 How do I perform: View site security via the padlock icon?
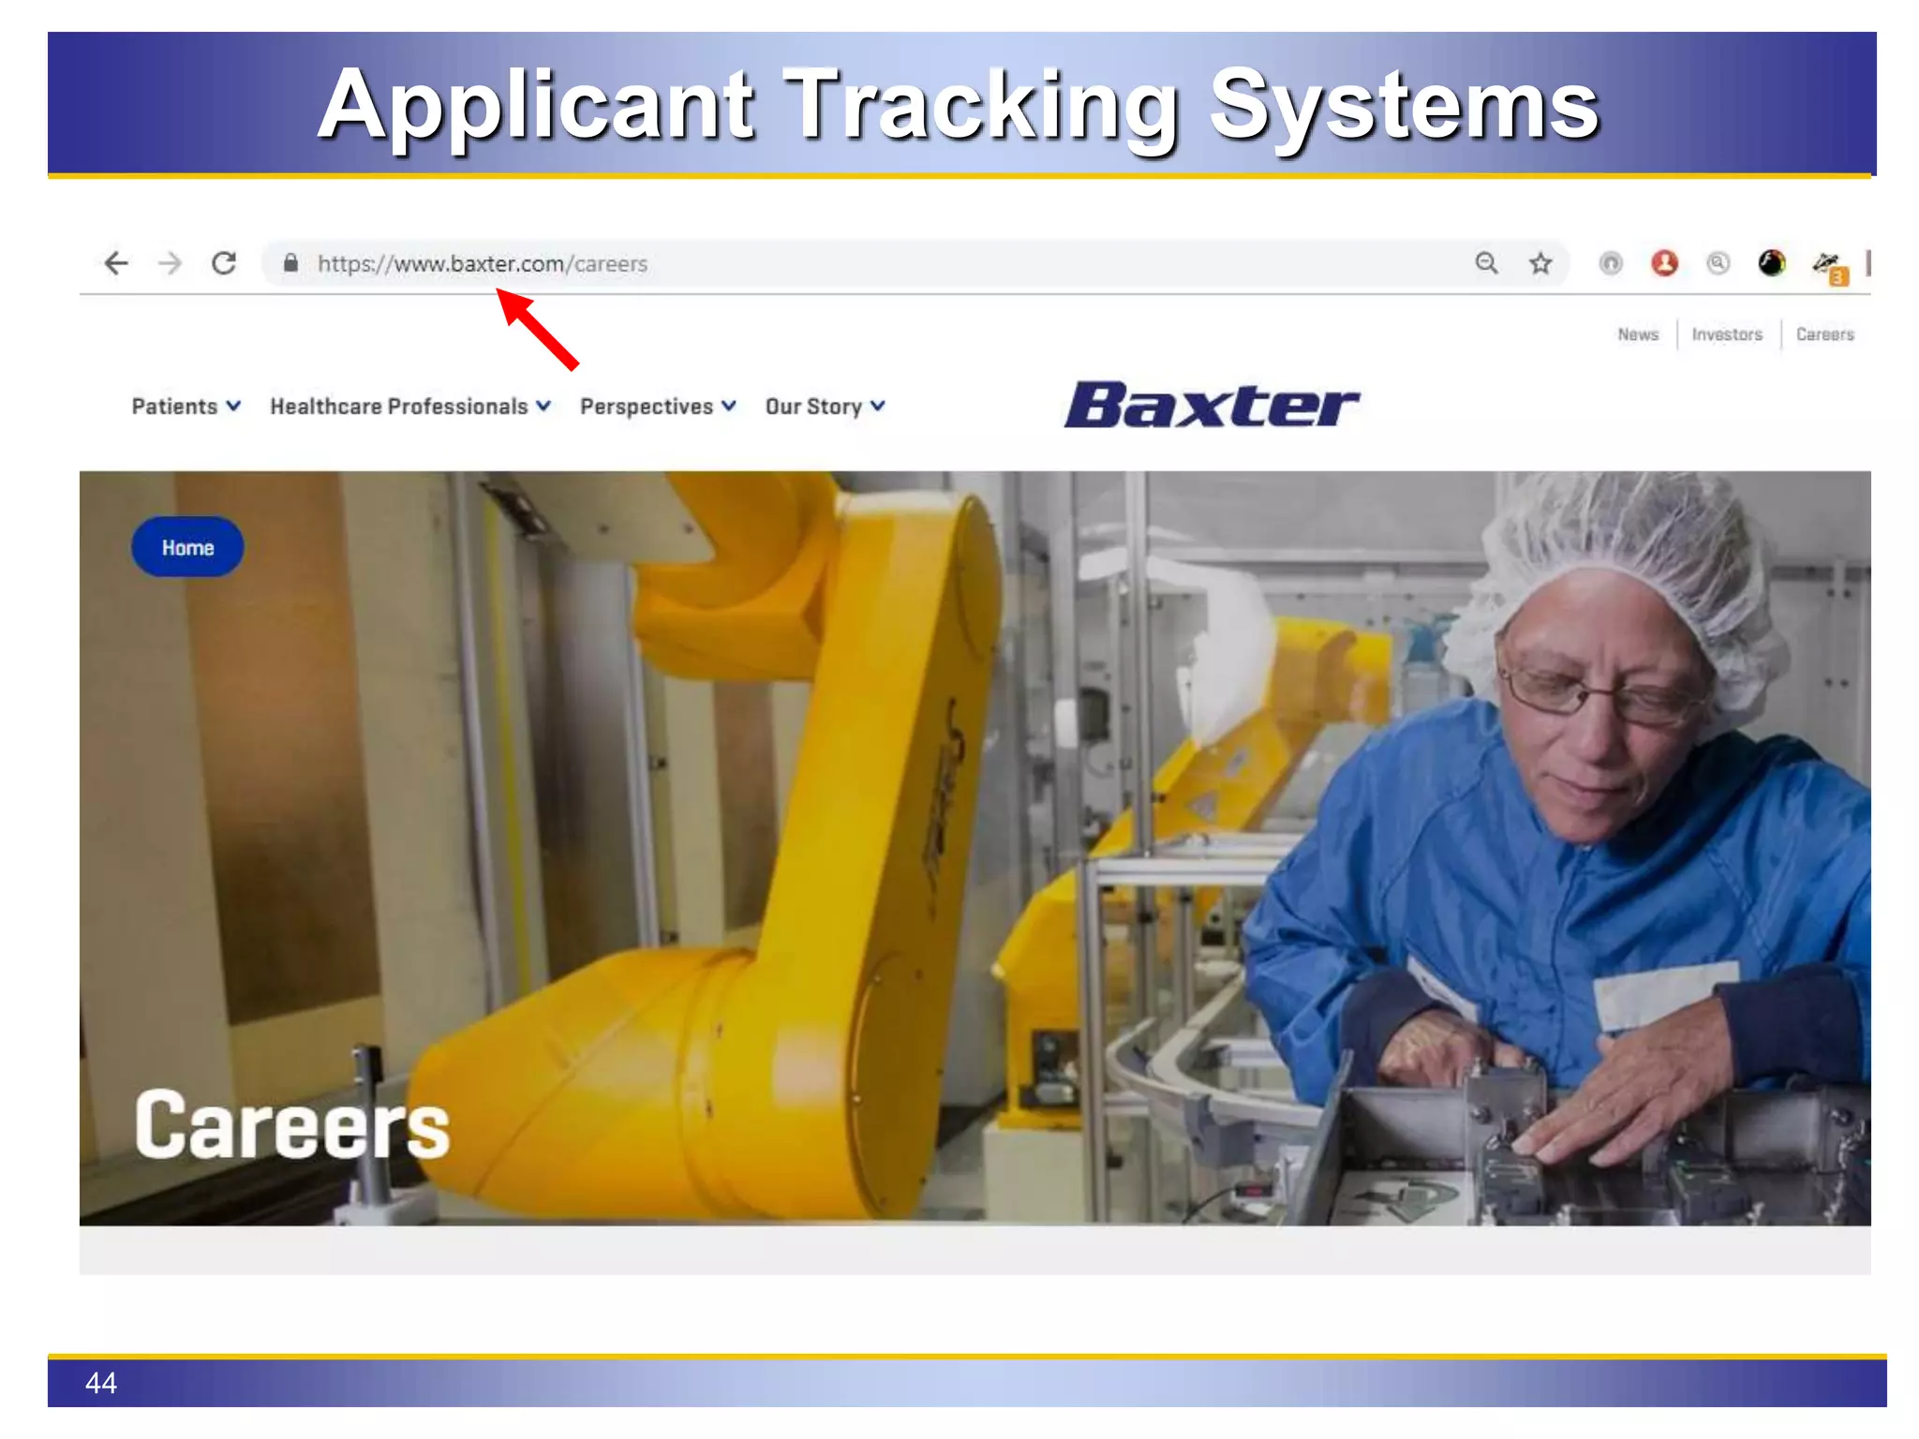click(290, 263)
